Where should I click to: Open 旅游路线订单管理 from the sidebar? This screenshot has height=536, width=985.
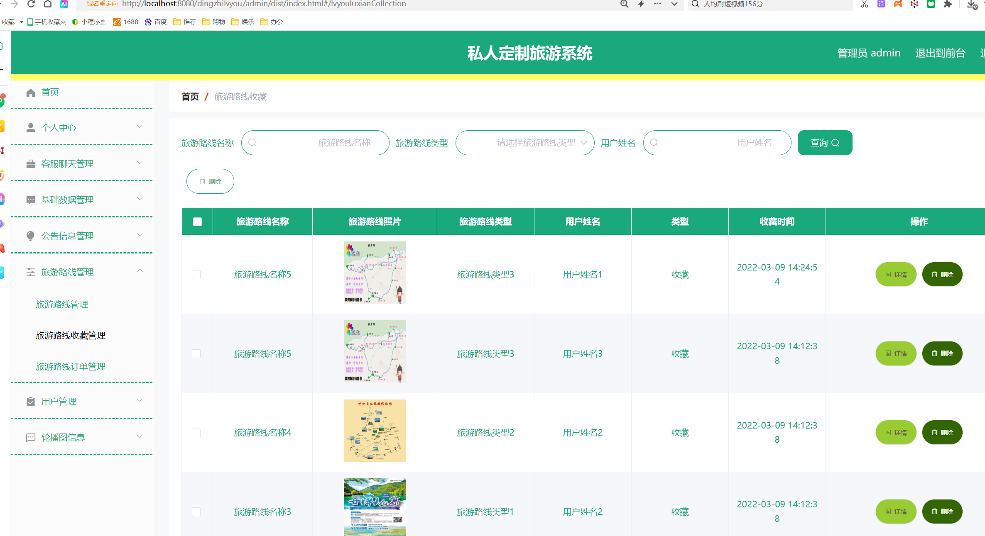point(70,366)
